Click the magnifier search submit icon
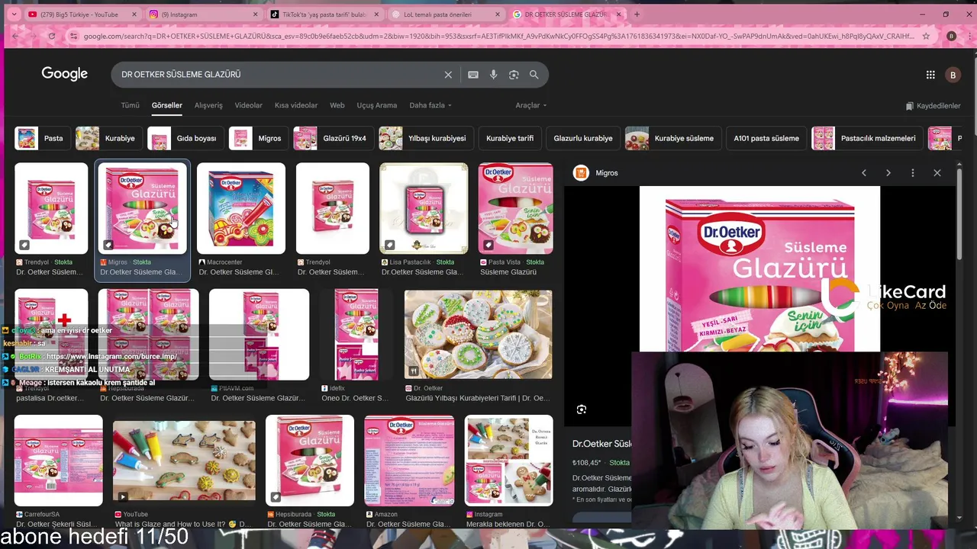 534,75
